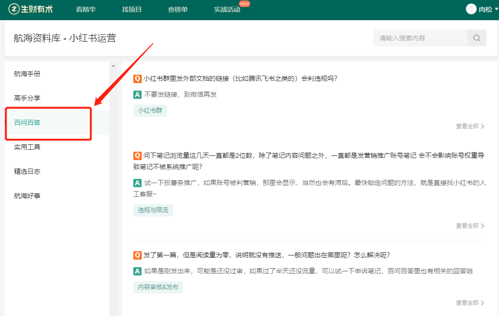Open the 找项目 menu

click(x=131, y=9)
